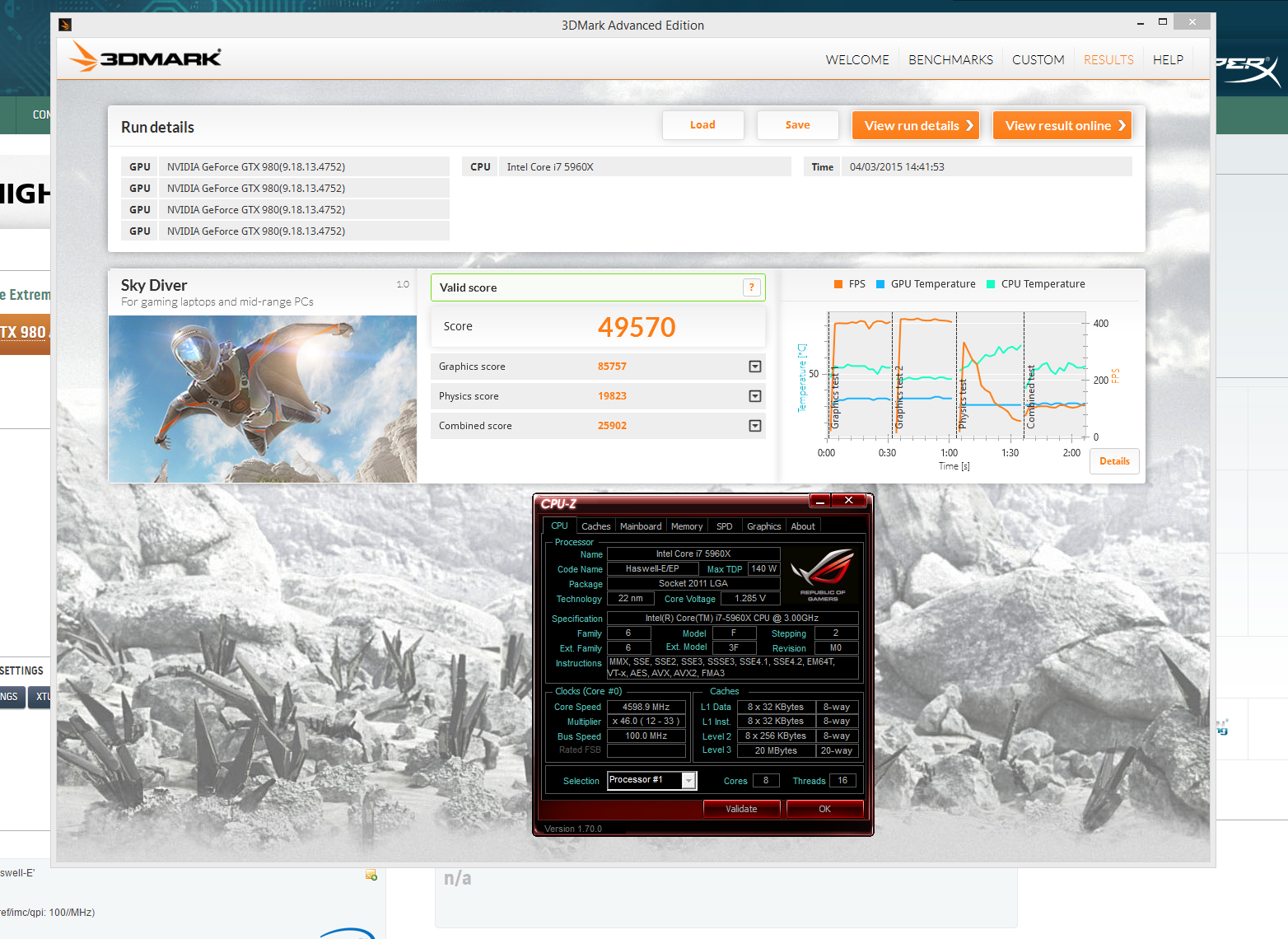This screenshot has width=1288, height=939.
Task: Click the Sky Diver benchmark thumbnail
Action: (x=263, y=399)
